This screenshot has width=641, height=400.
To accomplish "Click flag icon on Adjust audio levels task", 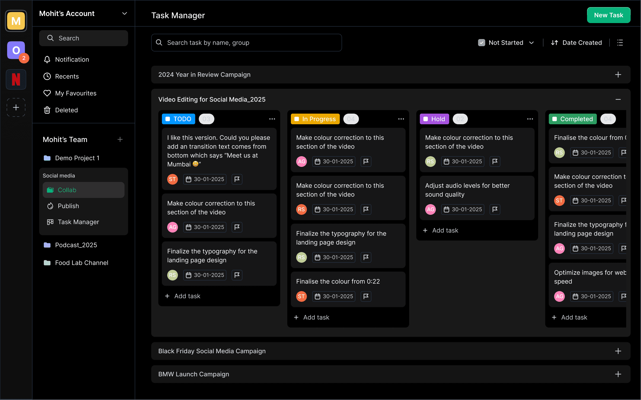I will pyautogui.click(x=495, y=209).
